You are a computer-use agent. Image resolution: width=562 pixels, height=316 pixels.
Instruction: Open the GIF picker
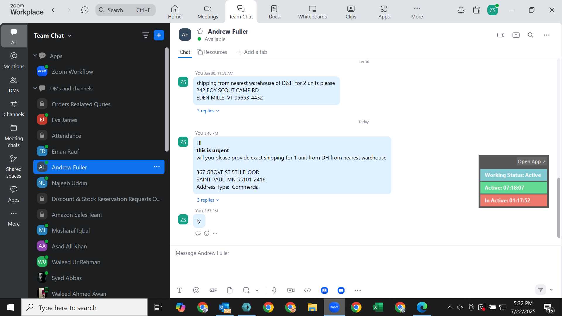[213, 290]
